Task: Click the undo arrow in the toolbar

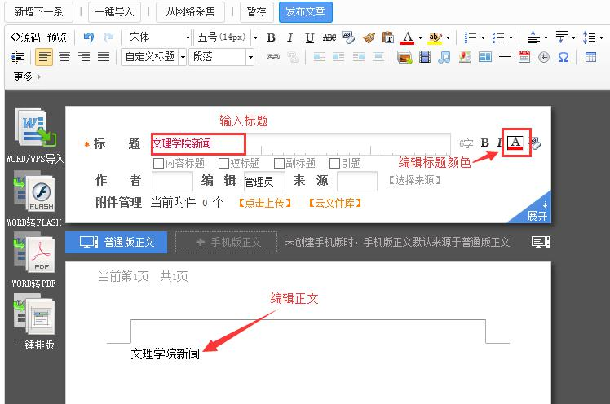Action: coord(89,37)
